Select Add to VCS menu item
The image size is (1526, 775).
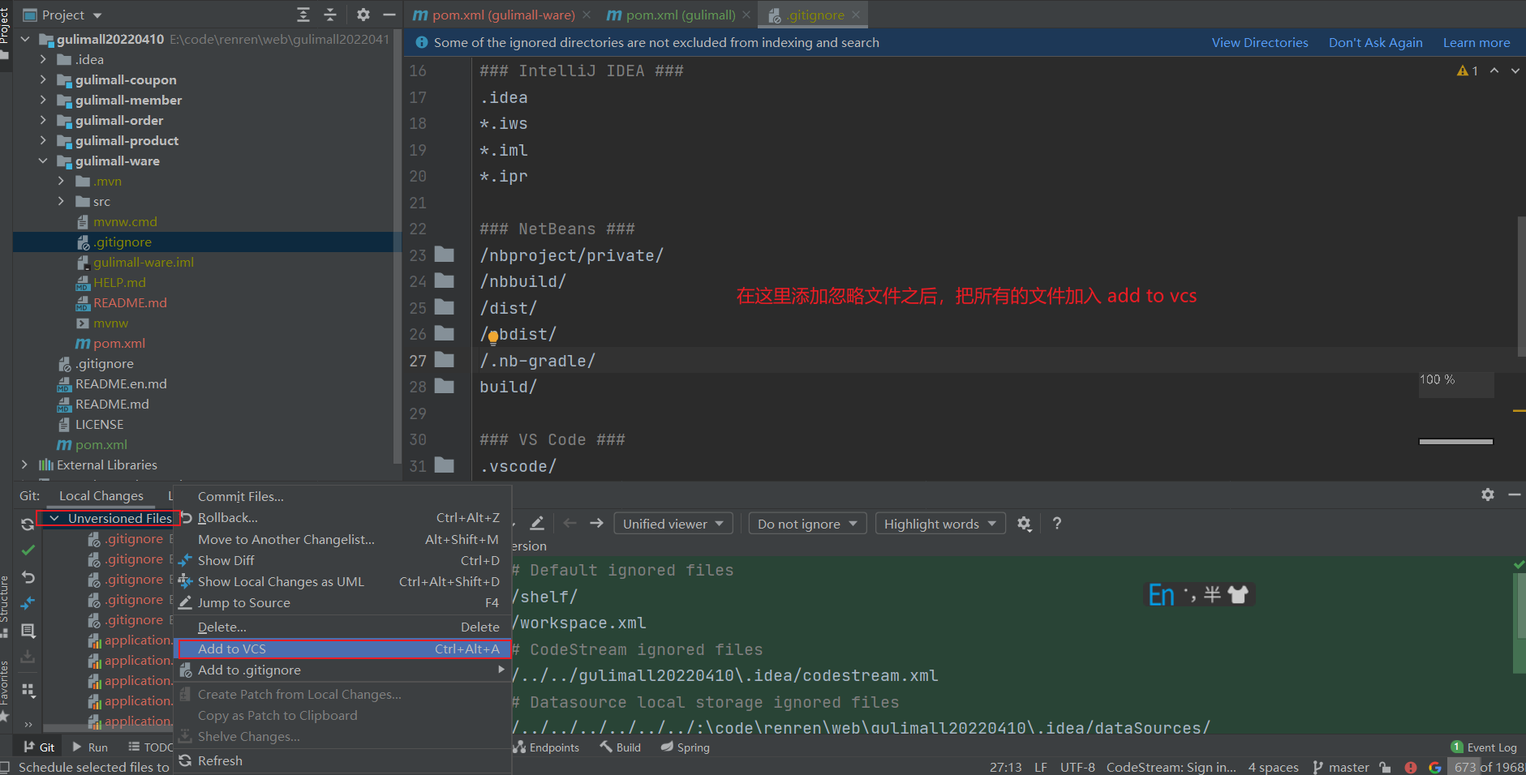coord(342,649)
